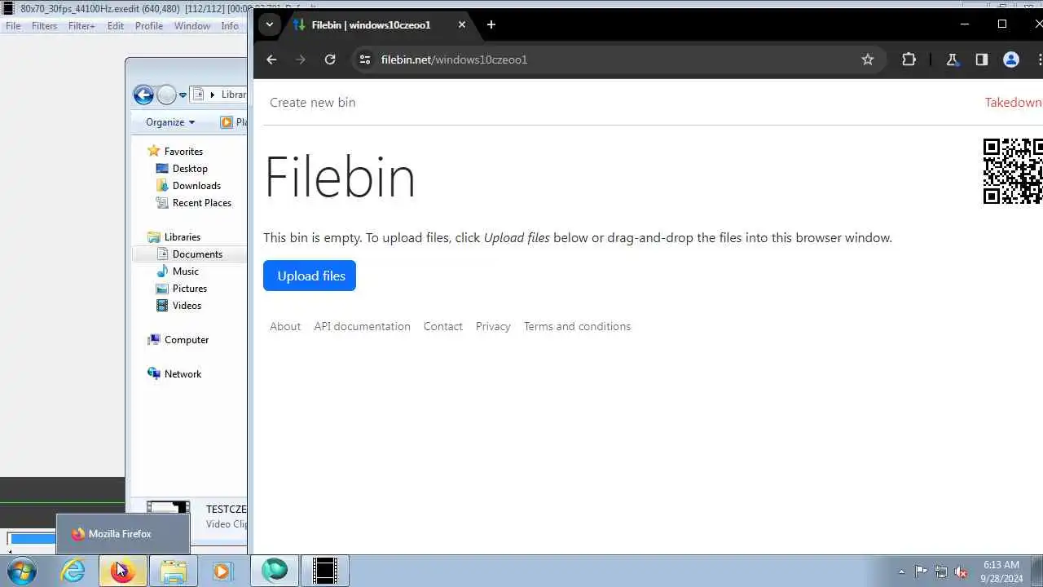Click the Mozilla Firefox taskbar preview
Viewport: 1043px width, 587px height.
122,534
